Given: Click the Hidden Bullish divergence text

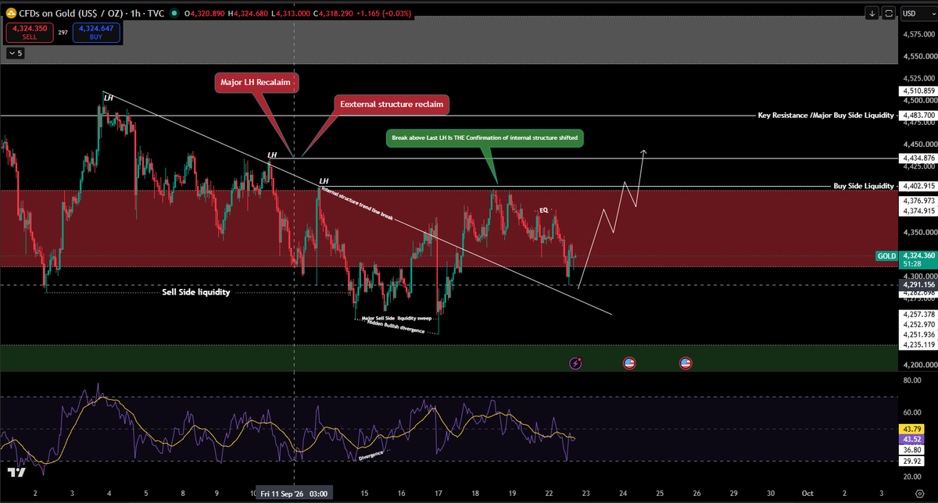Looking at the screenshot, I should tap(396, 328).
